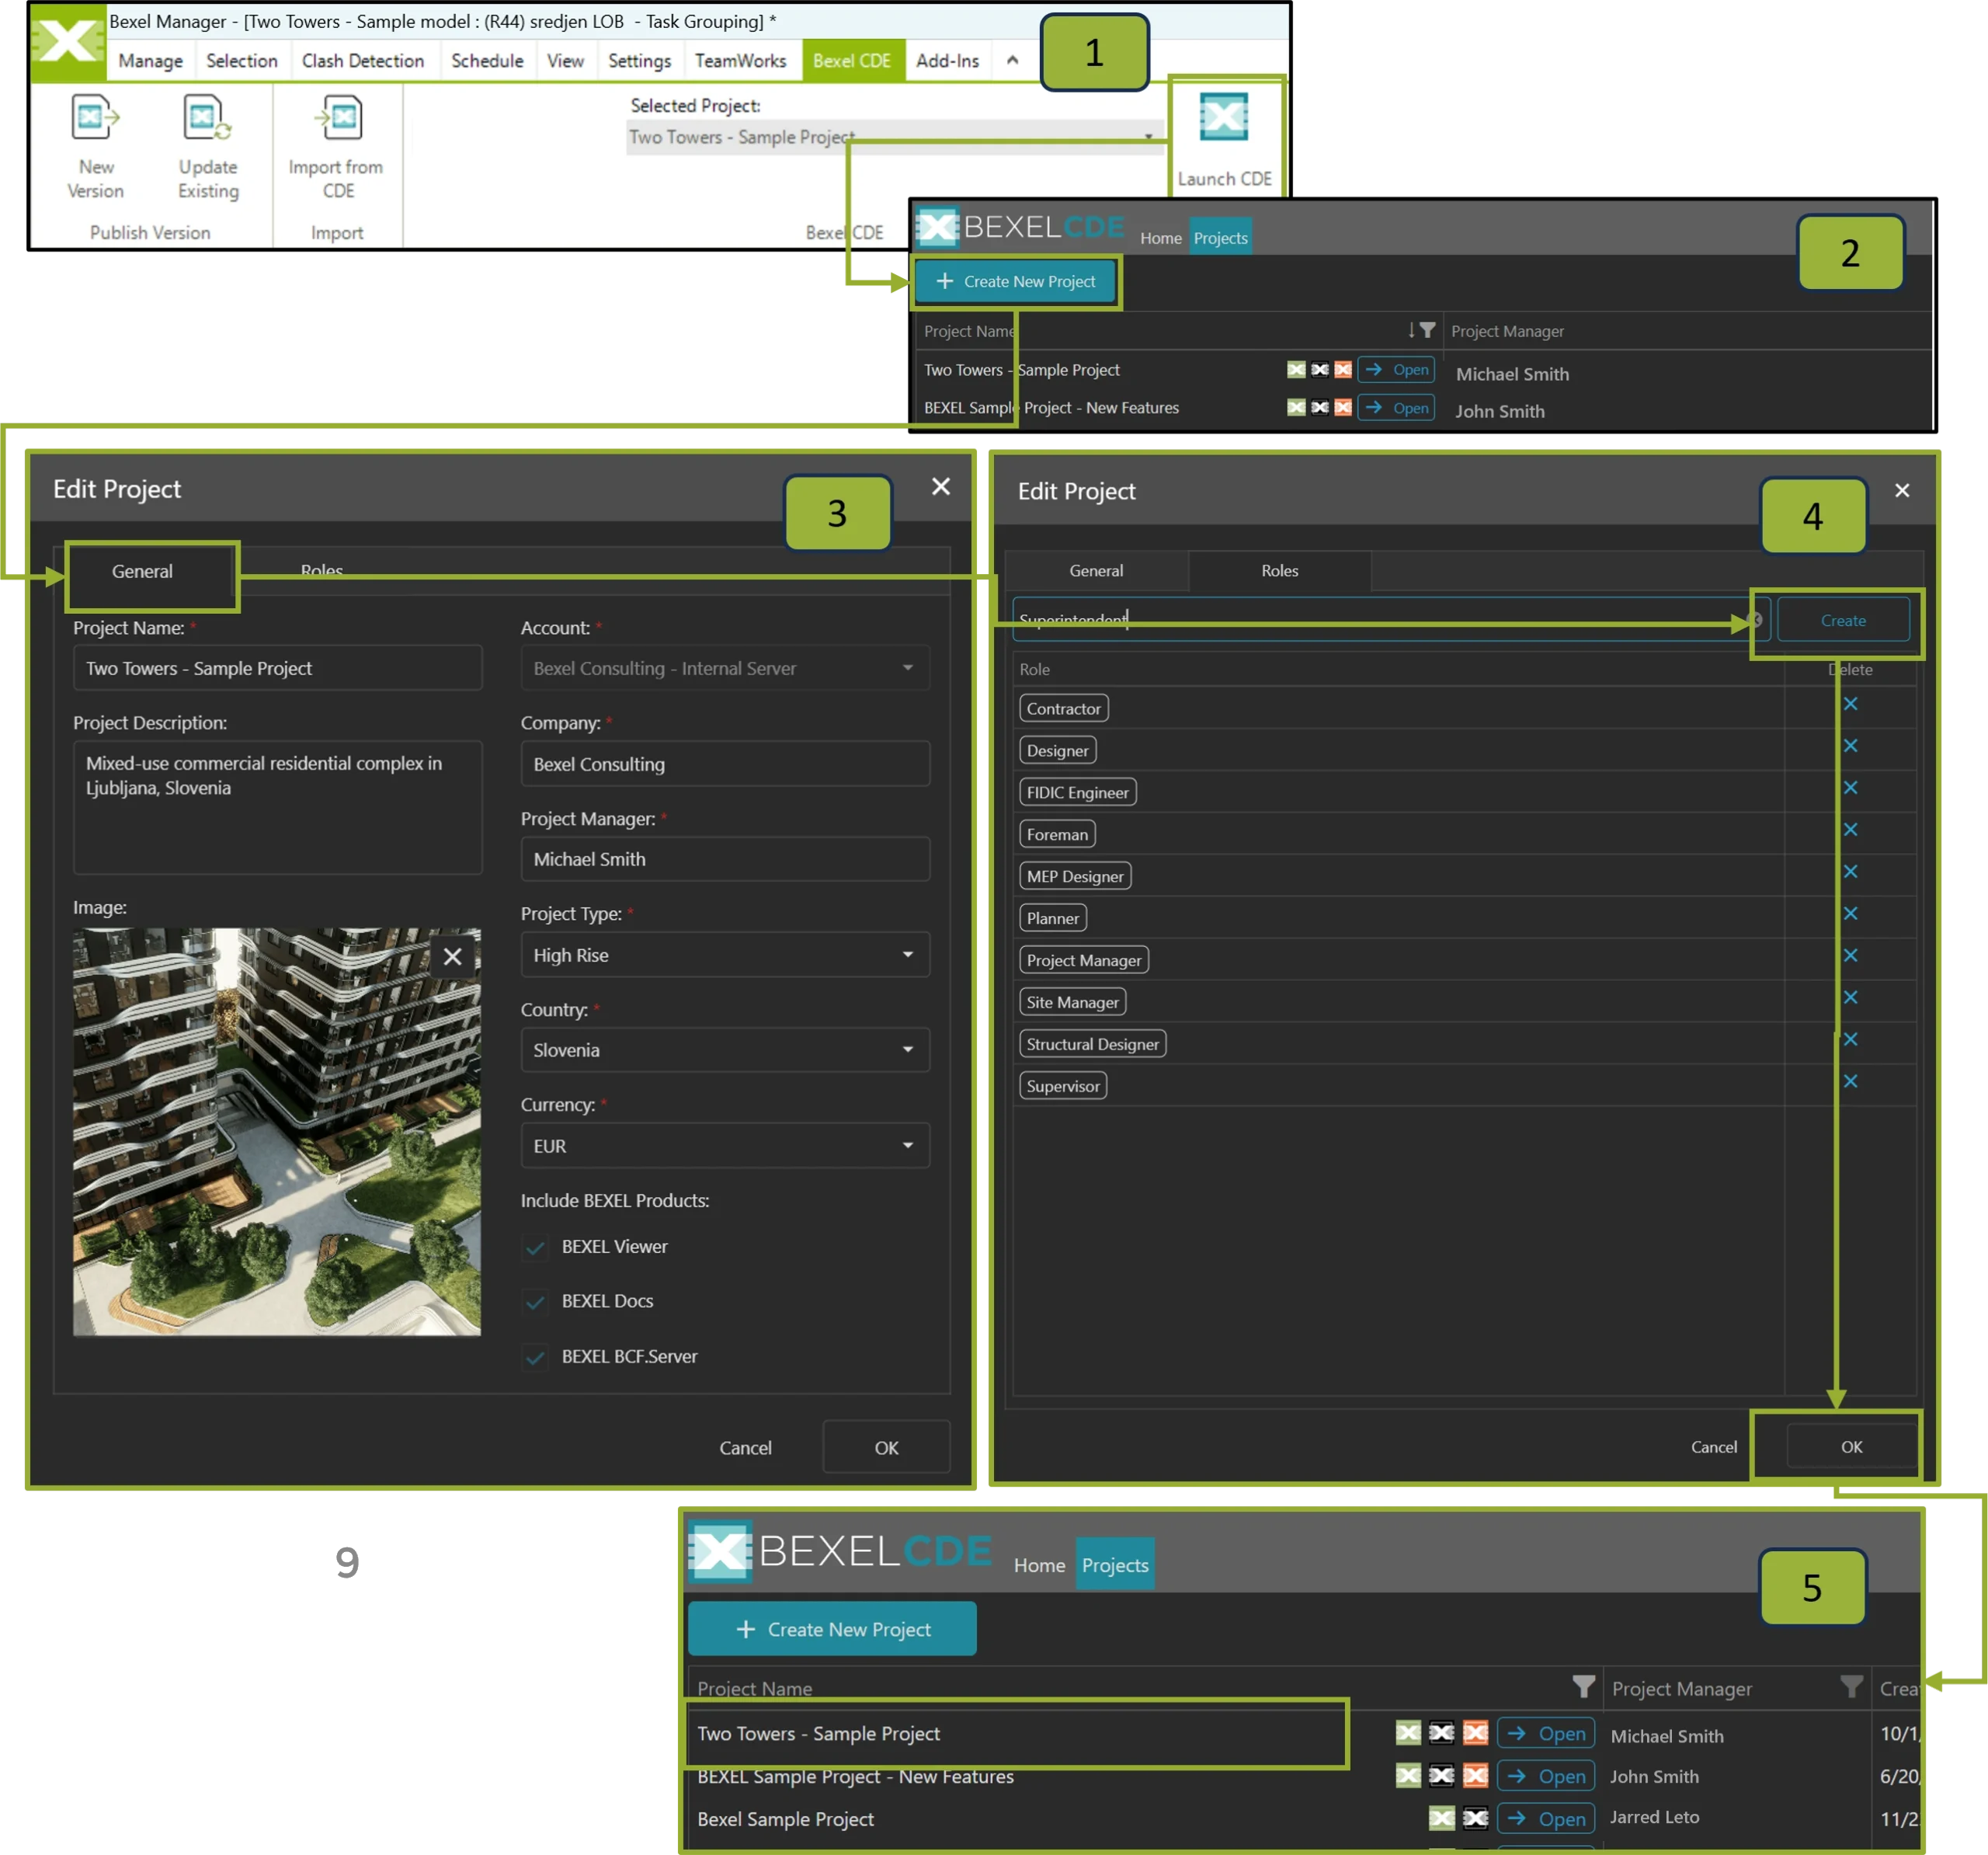Open the Settings ribbon tab
The image size is (1988, 1855).
point(639,61)
